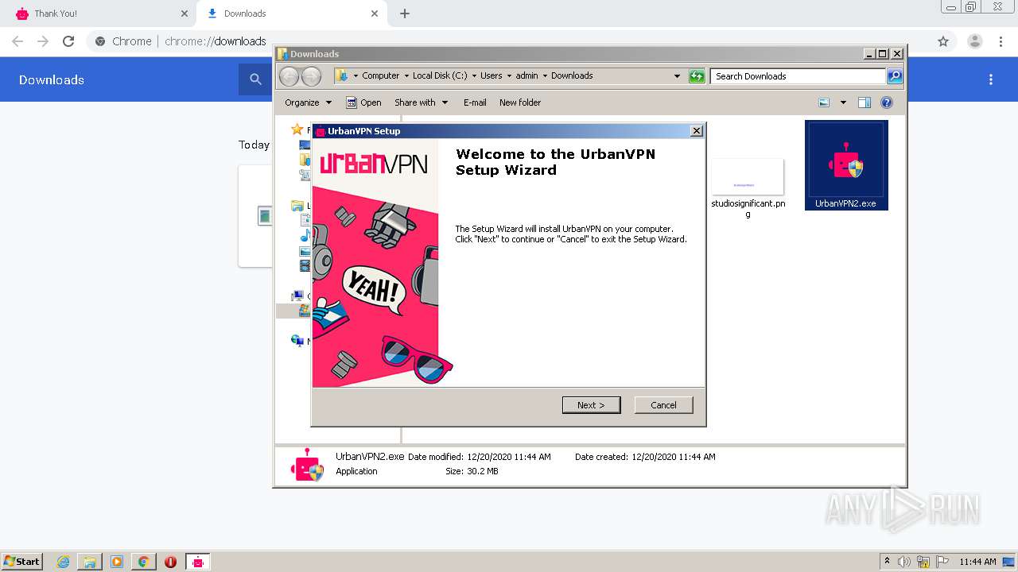Click the Network icon in Explorer sidebar

click(x=297, y=341)
